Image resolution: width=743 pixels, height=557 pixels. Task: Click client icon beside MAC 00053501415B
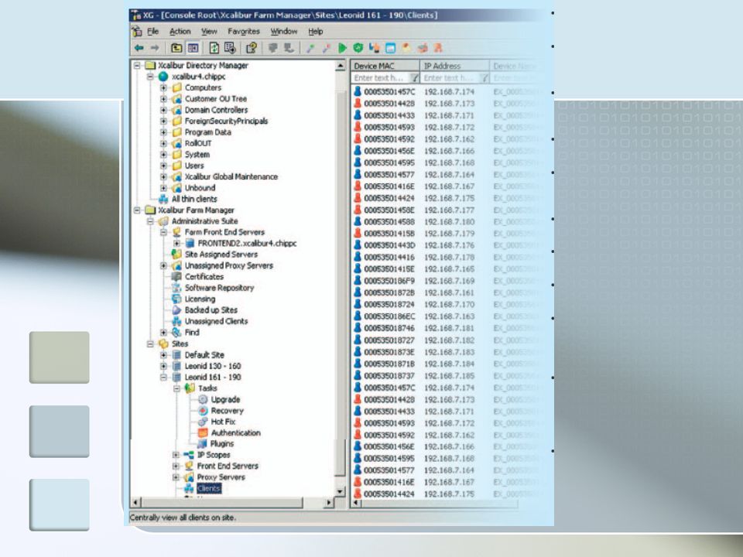click(x=358, y=233)
